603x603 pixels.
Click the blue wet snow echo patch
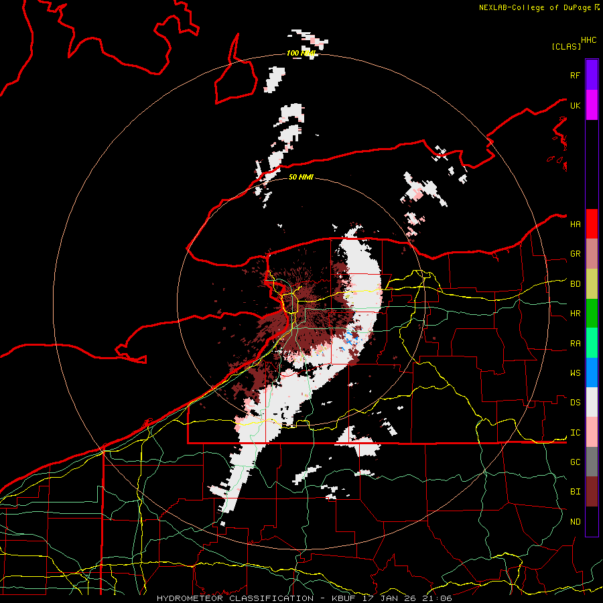tap(351, 337)
